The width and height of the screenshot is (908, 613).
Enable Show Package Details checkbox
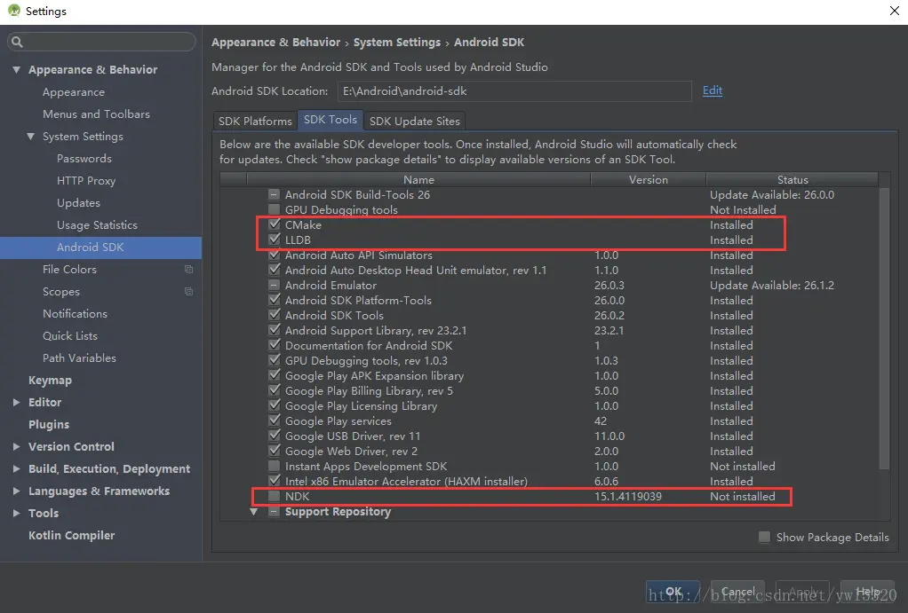[764, 537]
